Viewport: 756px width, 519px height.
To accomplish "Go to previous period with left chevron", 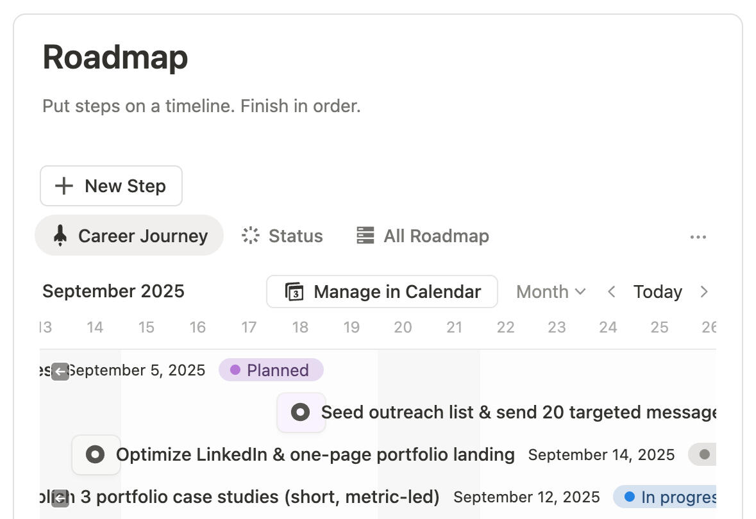I will (x=611, y=292).
